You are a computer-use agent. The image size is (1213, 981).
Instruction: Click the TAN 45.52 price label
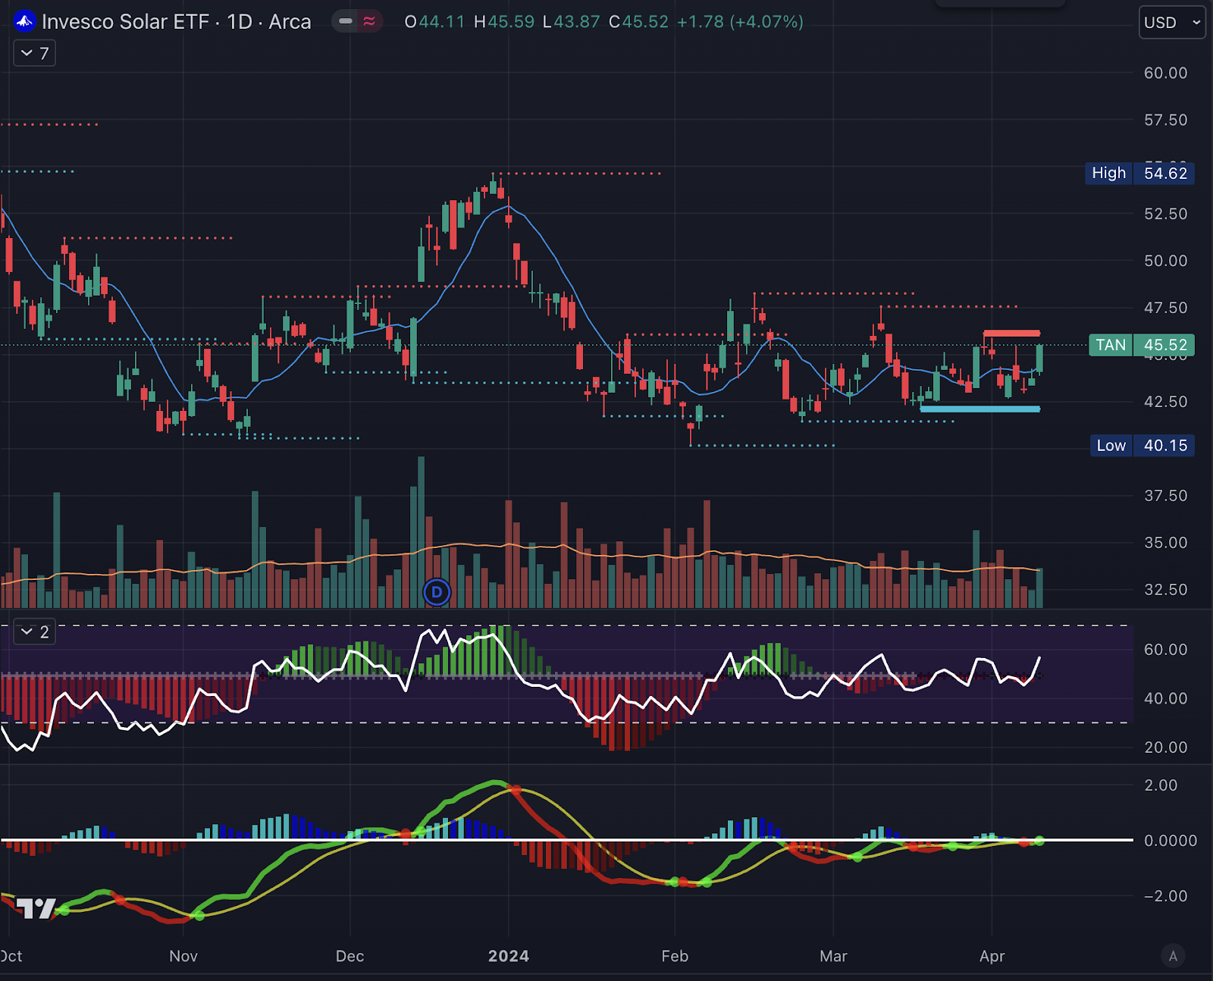[x=1142, y=345]
